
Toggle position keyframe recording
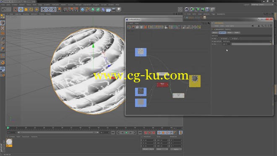click(159, 132)
